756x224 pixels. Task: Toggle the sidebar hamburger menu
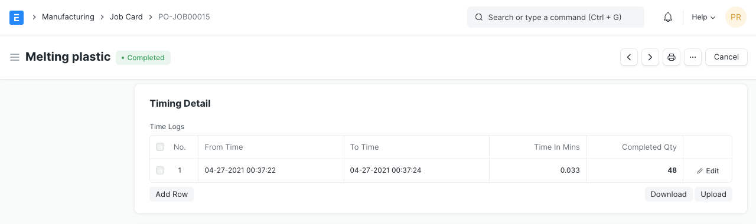[x=15, y=57]
